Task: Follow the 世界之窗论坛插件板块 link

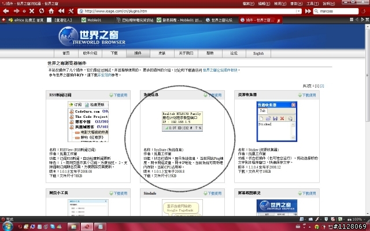Action: coord(220,70)
